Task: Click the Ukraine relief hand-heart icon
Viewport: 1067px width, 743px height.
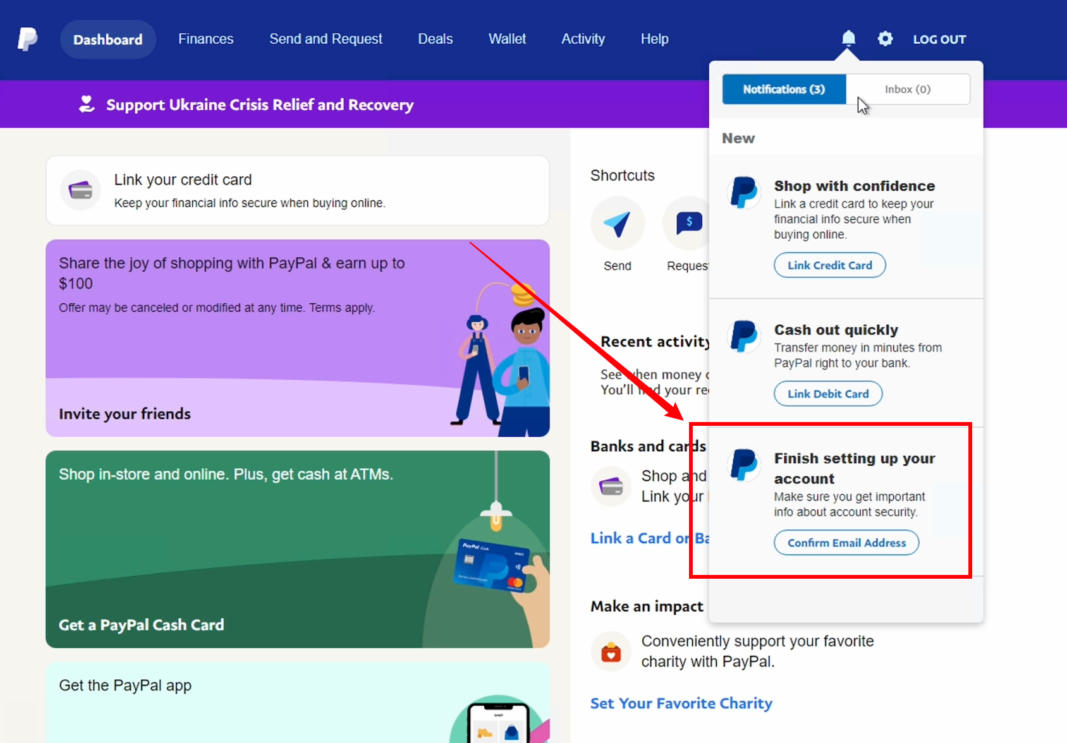Action: (x=87, y=104)
